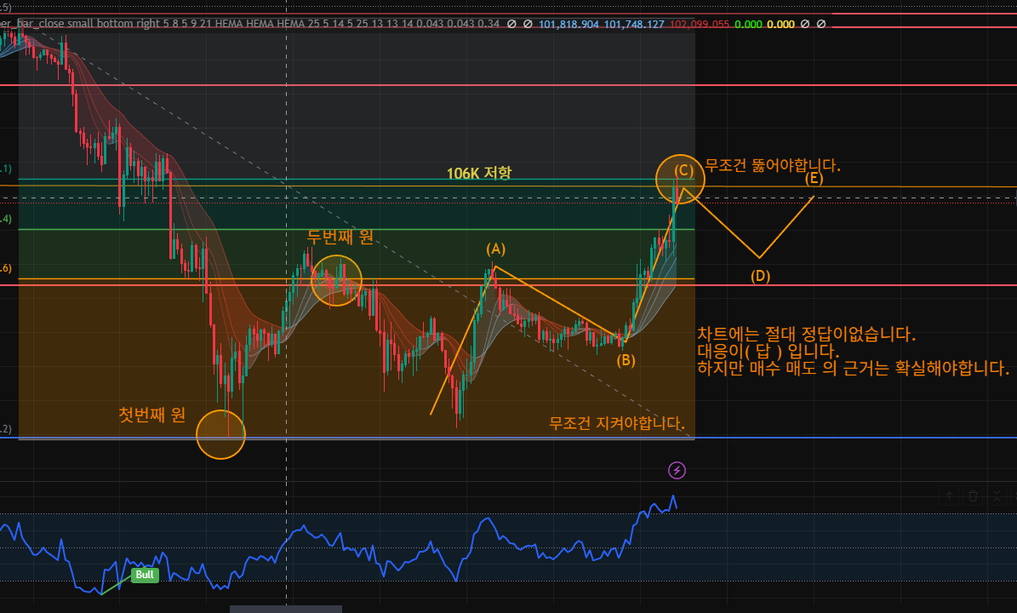Click the 106K 저항 resistance label

pos(479,173)
